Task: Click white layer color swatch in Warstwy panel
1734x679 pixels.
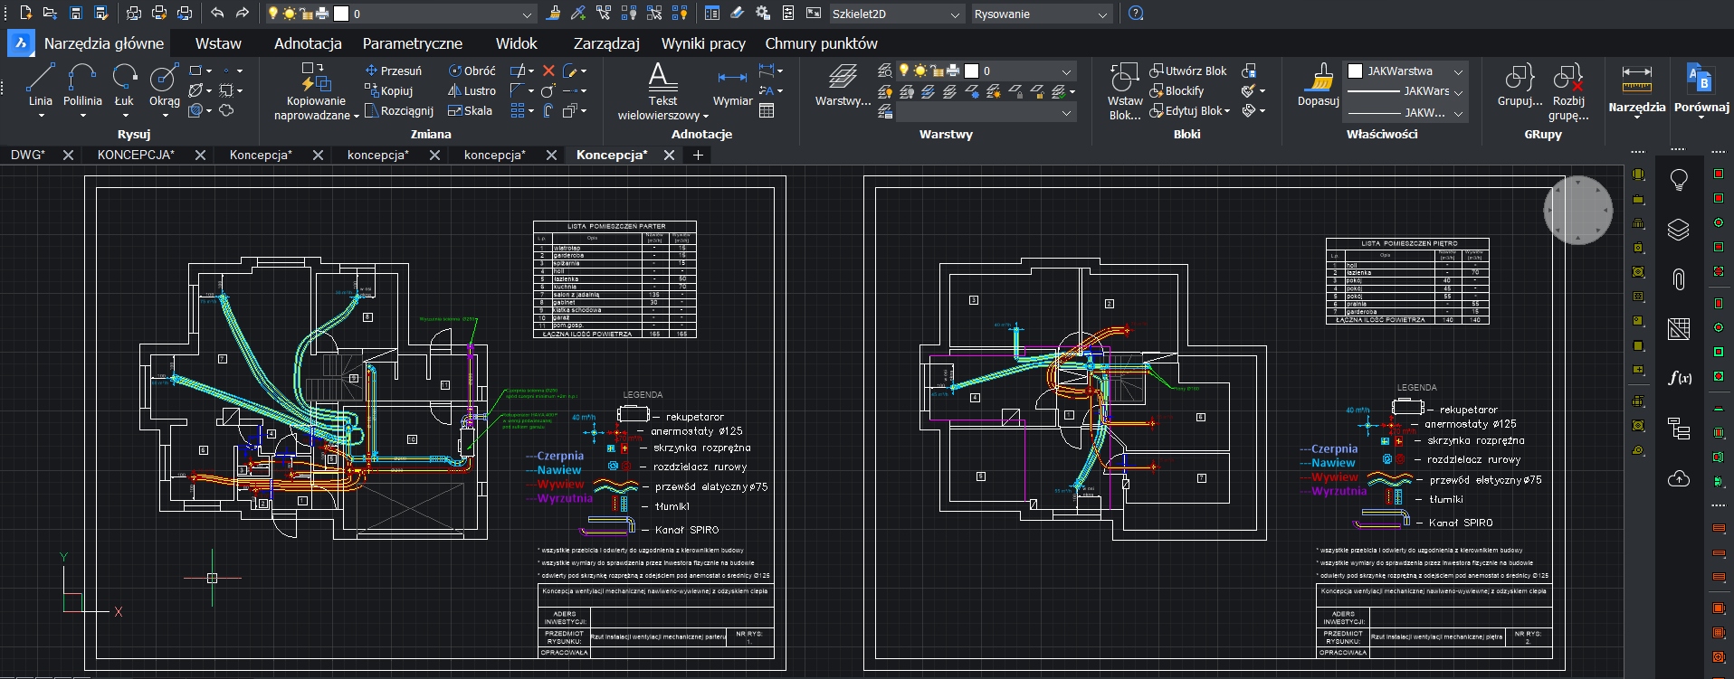Action: (x=971, y=71)
